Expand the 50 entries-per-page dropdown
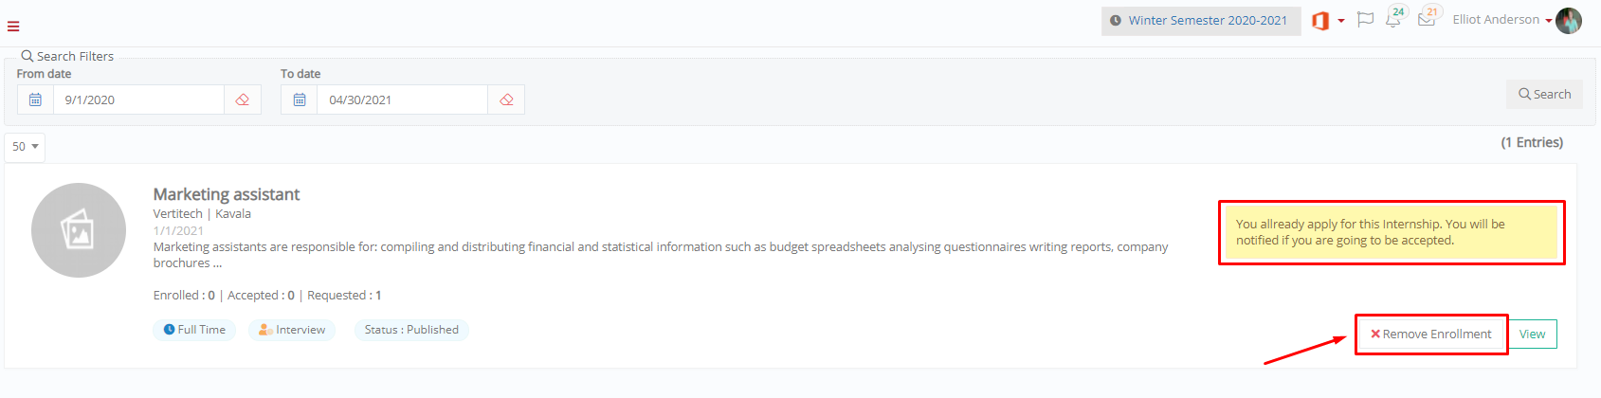The height and width of the screenshot is (398, 1601). pos(26,147)
